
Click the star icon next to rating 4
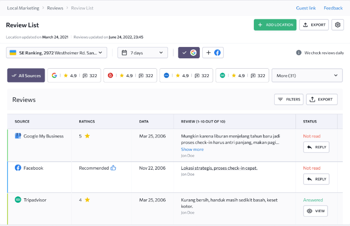(x=87, y=200)
